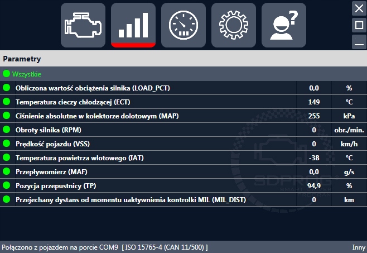This screenshot has height=253, width=367.
Task: Open the help person question mark icon
Action: pos(284,25)
